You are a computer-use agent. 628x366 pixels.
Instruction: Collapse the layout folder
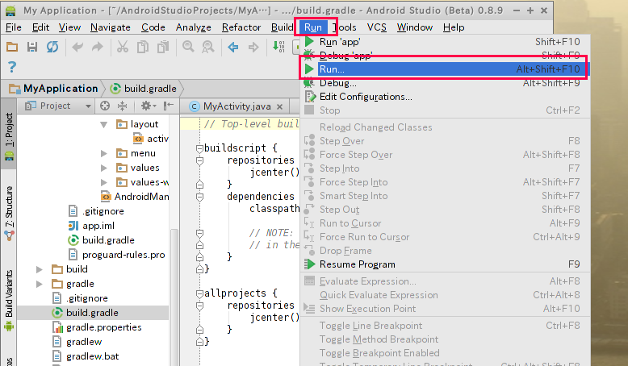[104, 124]
